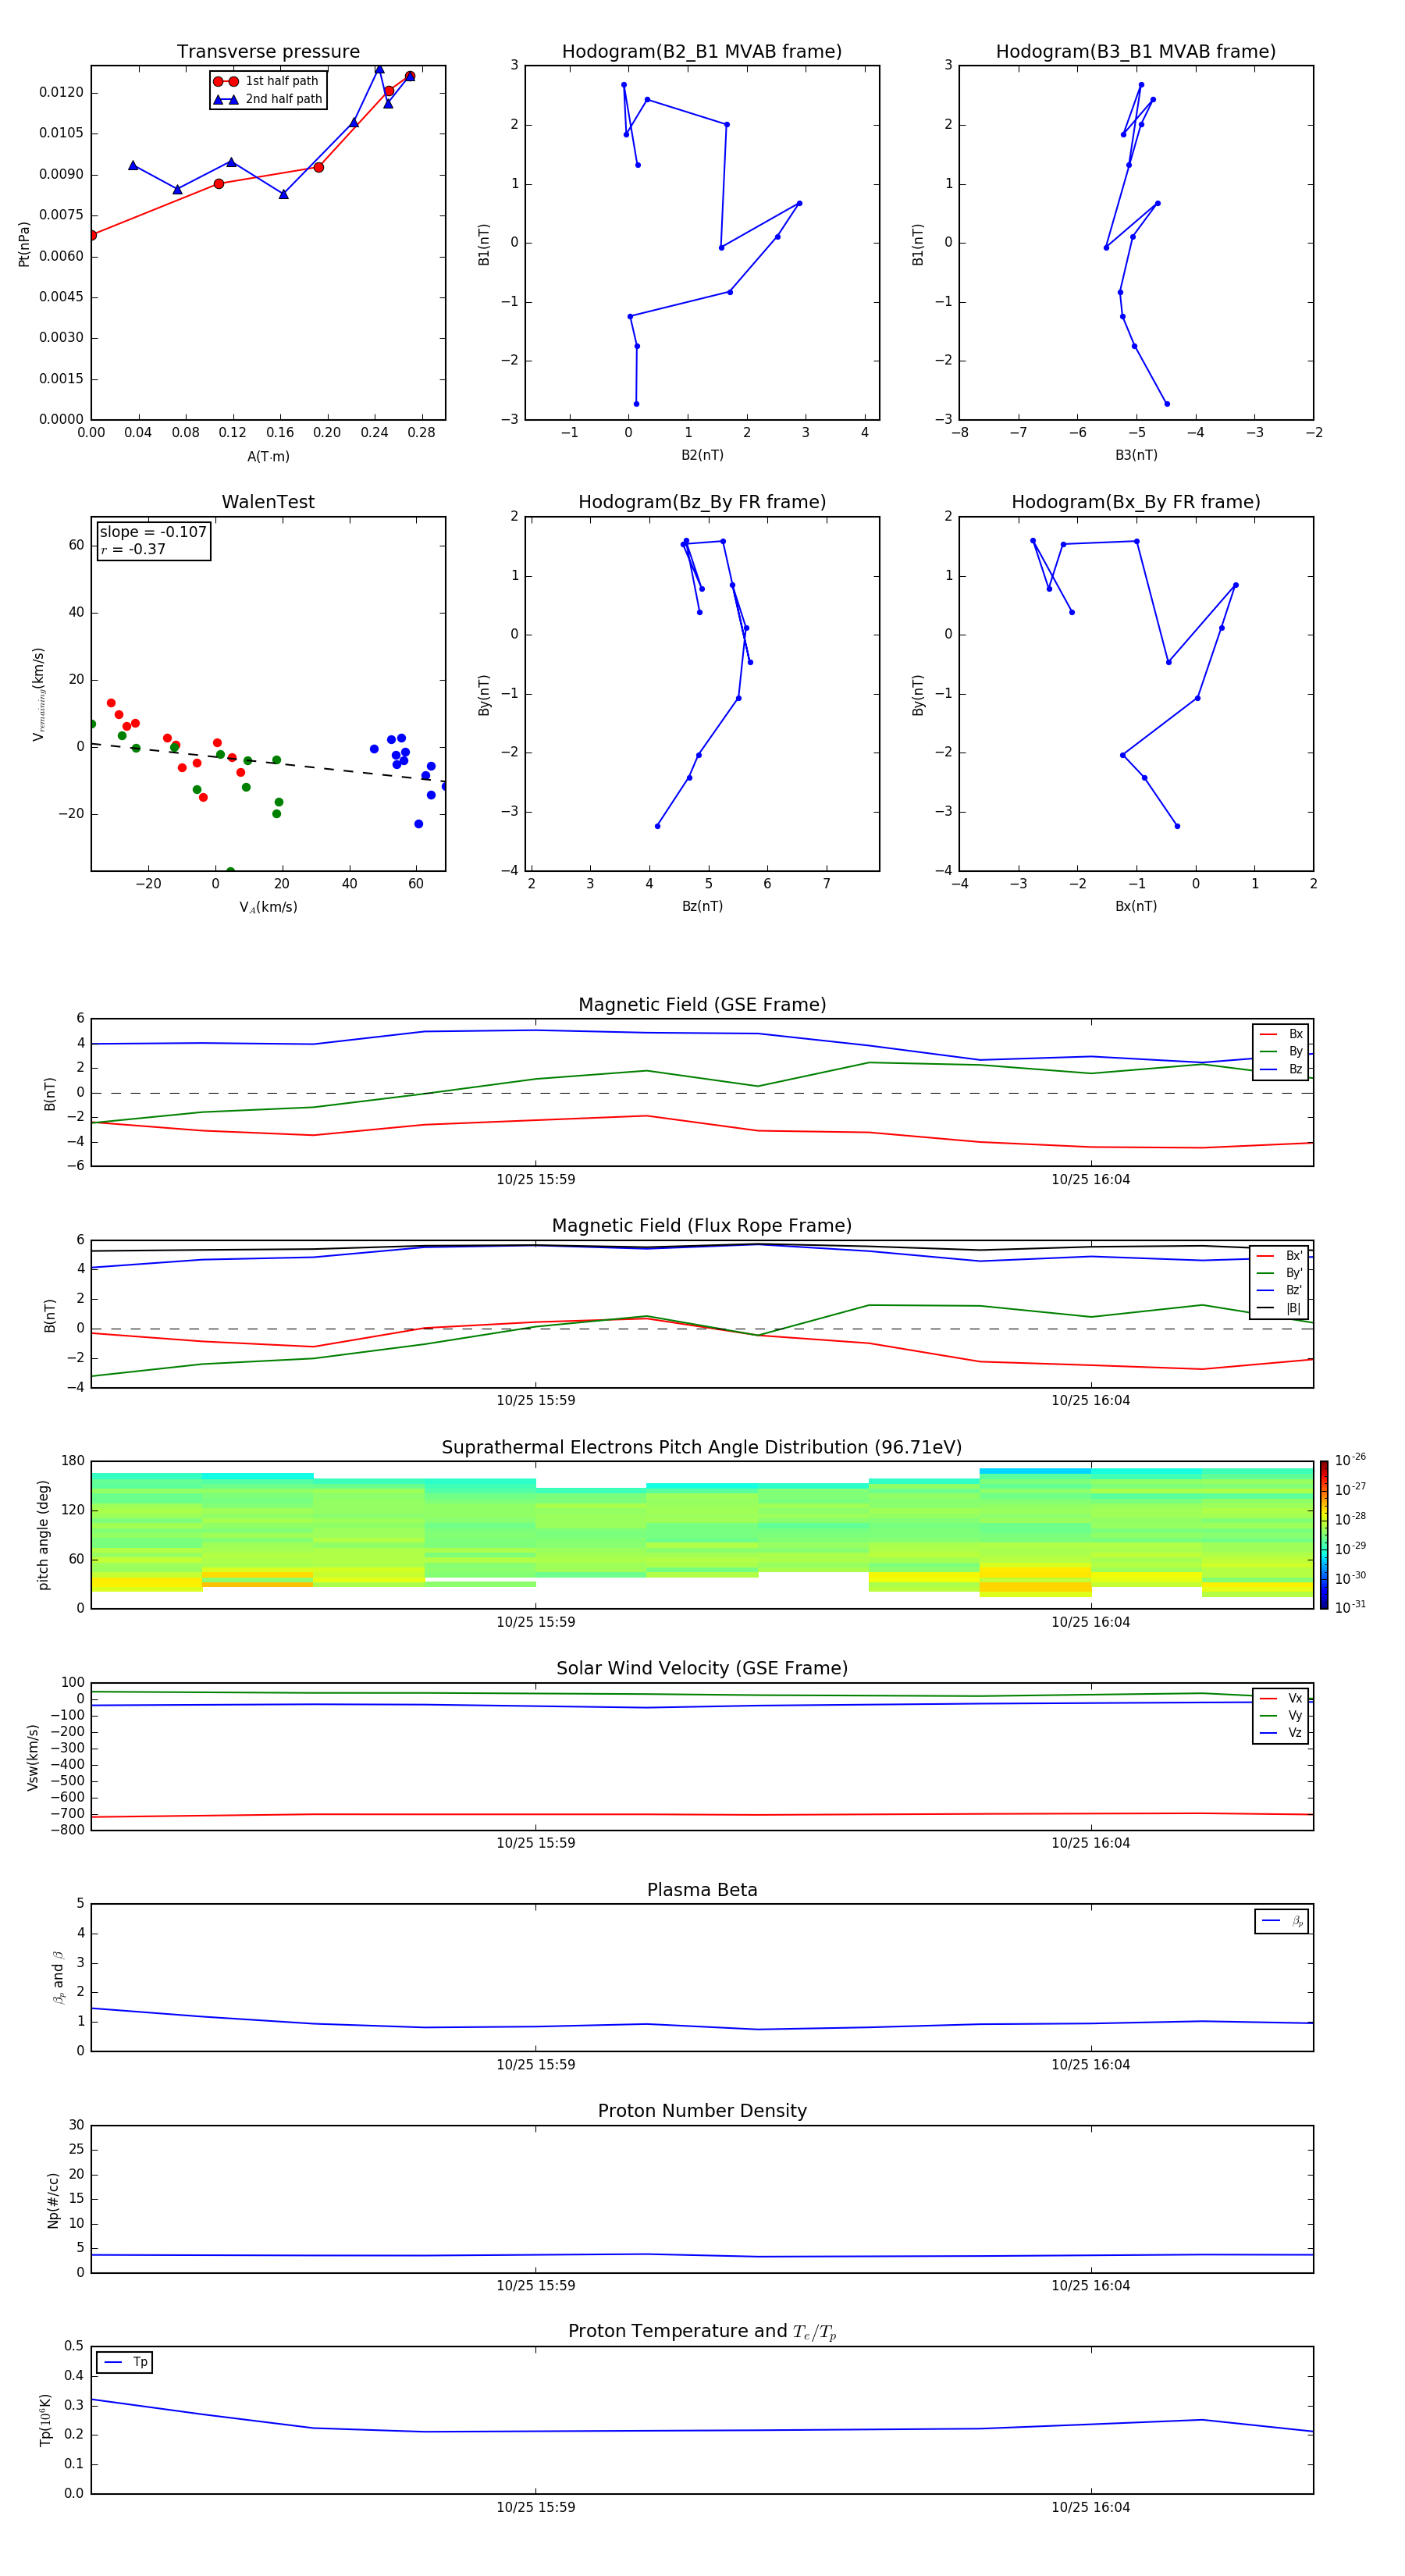Click 'Proton Temperature and Te/Tp' title
1405x2576 pixels.
tap(702, 2332)
